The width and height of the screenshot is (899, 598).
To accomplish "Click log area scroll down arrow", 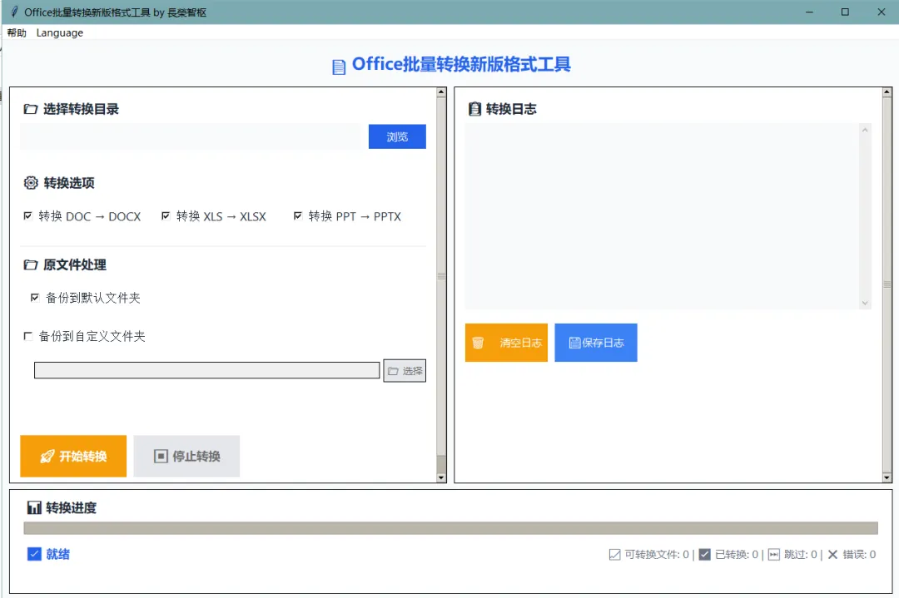I will pyautogui.click(x=865, y=304).
